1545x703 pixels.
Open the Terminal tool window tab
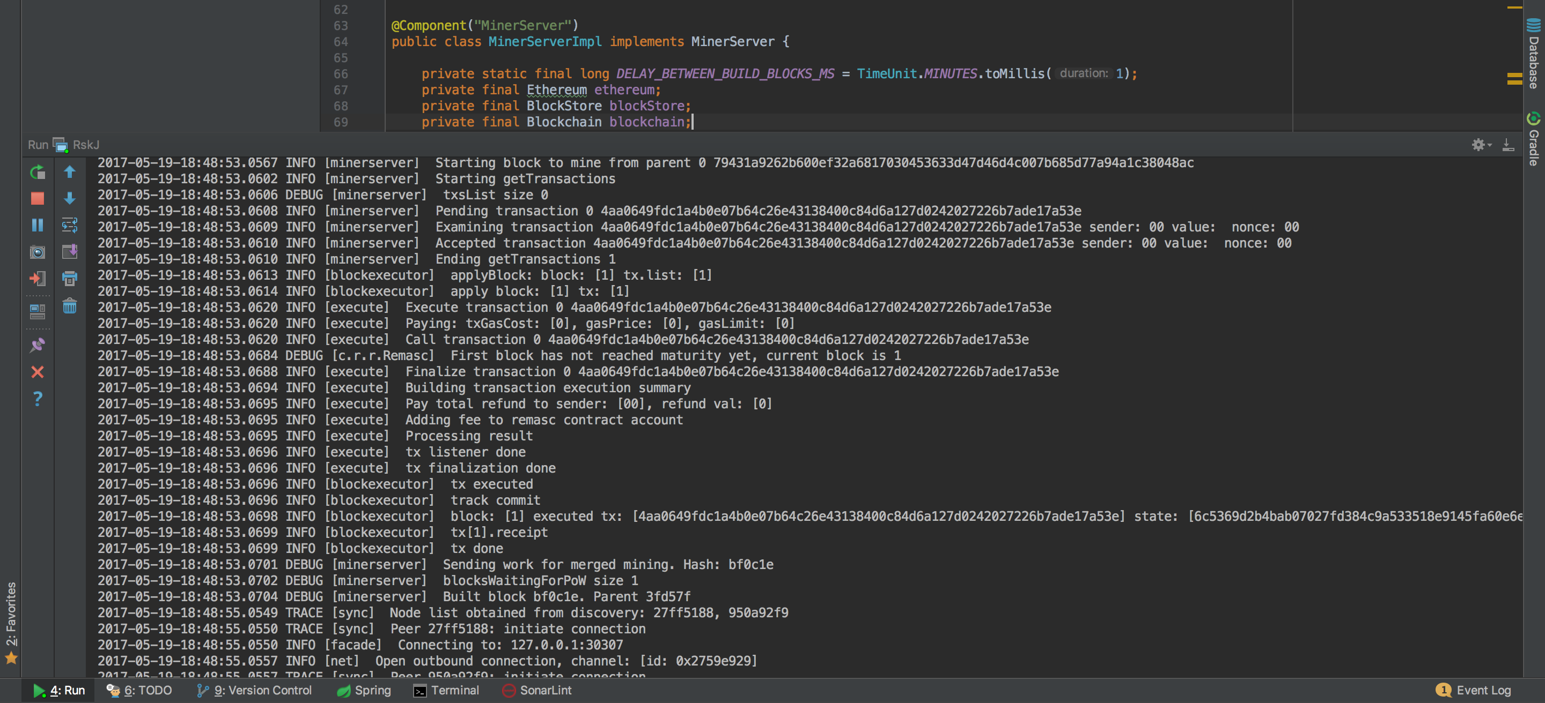pos(446,690)
